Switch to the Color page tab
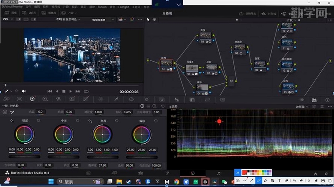This screenshot has width=334, height=187. click(192, 173)
